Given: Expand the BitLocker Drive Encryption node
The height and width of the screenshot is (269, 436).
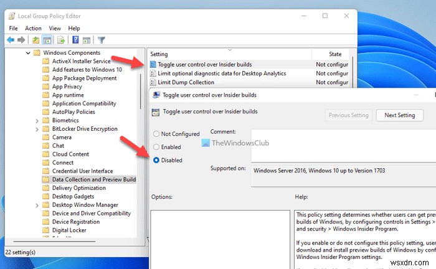Looking at the screenshot, I should click(37, 130).
